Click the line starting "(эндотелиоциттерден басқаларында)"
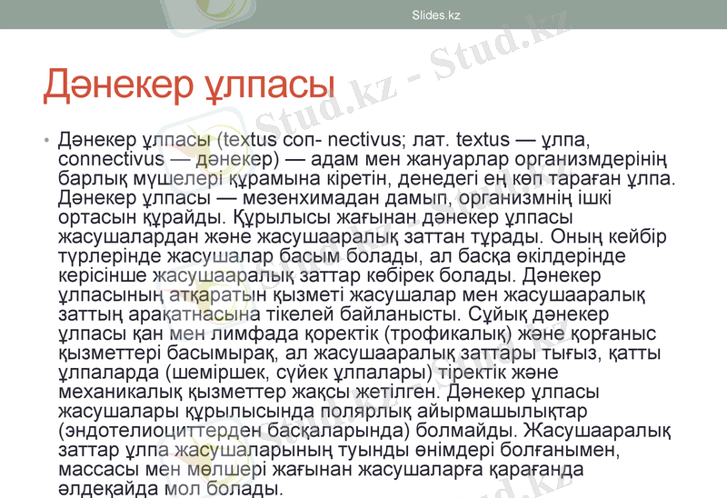The height and width of the screenshot is (498, 727). pos(364,432)
